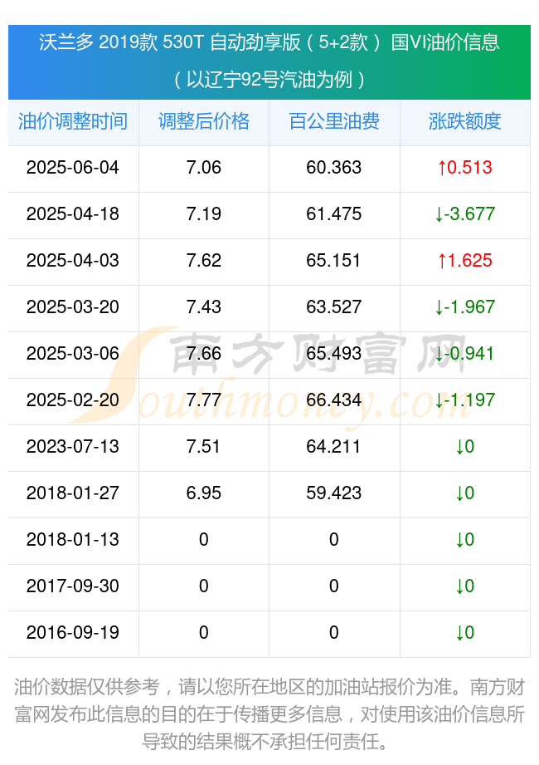Click the price 7.62
Image resolution: width=539 pixels, height=765 pixels.
pyautogui.click(x=203, y=261)
